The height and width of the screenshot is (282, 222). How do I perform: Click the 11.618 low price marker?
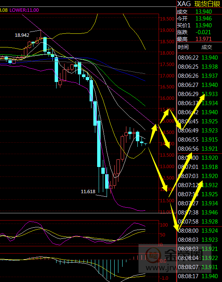point(88,191)
